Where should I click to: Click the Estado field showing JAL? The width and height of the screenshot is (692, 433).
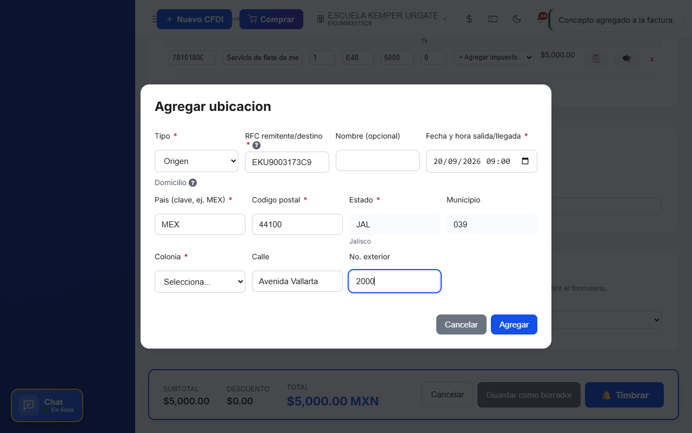395,224
